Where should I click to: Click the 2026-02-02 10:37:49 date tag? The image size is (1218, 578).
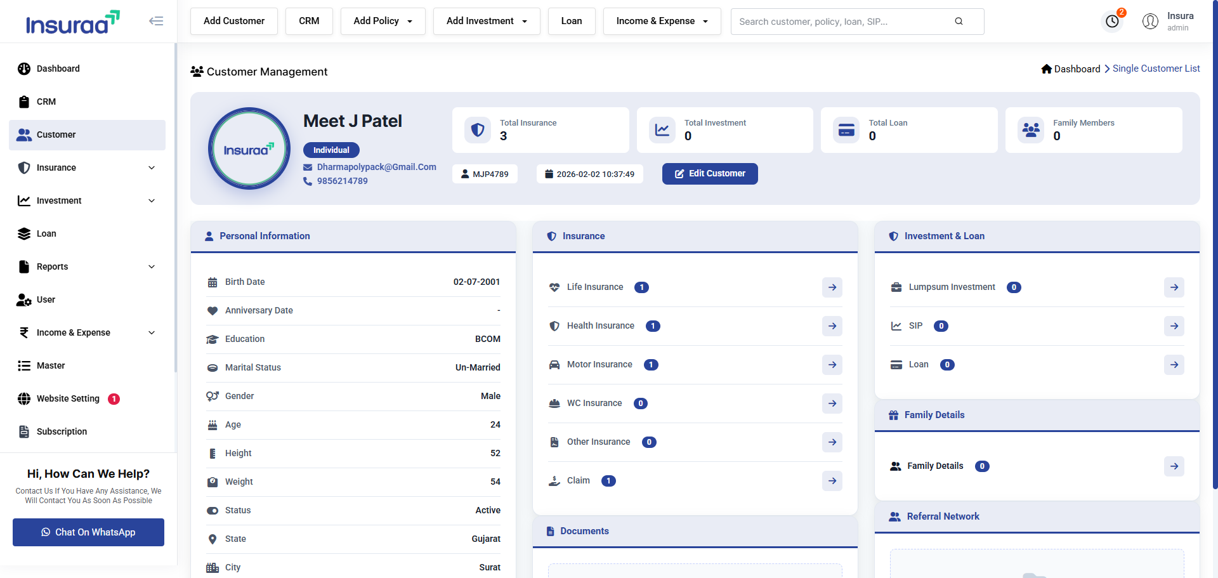tap(590, 174)
